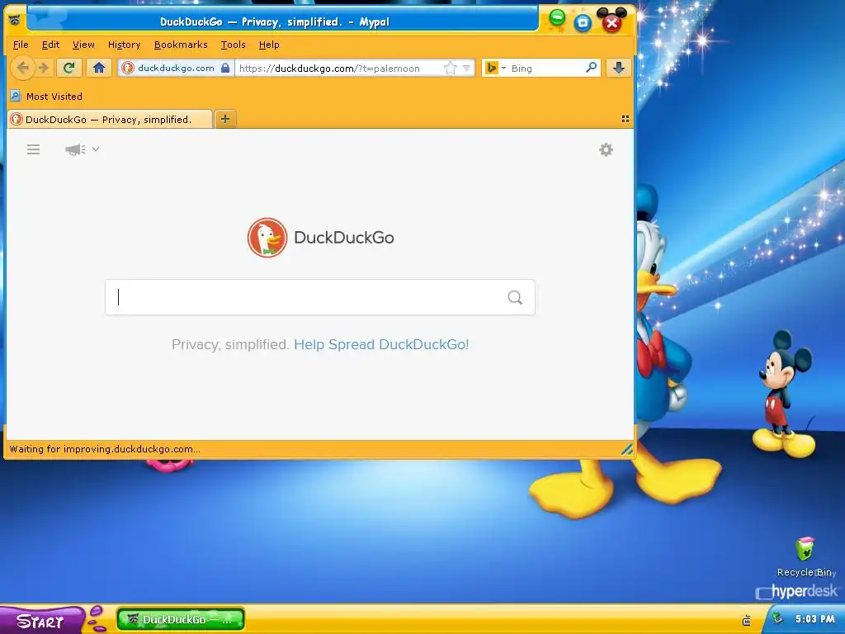This screenshot has height=634, width=845.
Task: Open the Help menu
Action: 269,45
